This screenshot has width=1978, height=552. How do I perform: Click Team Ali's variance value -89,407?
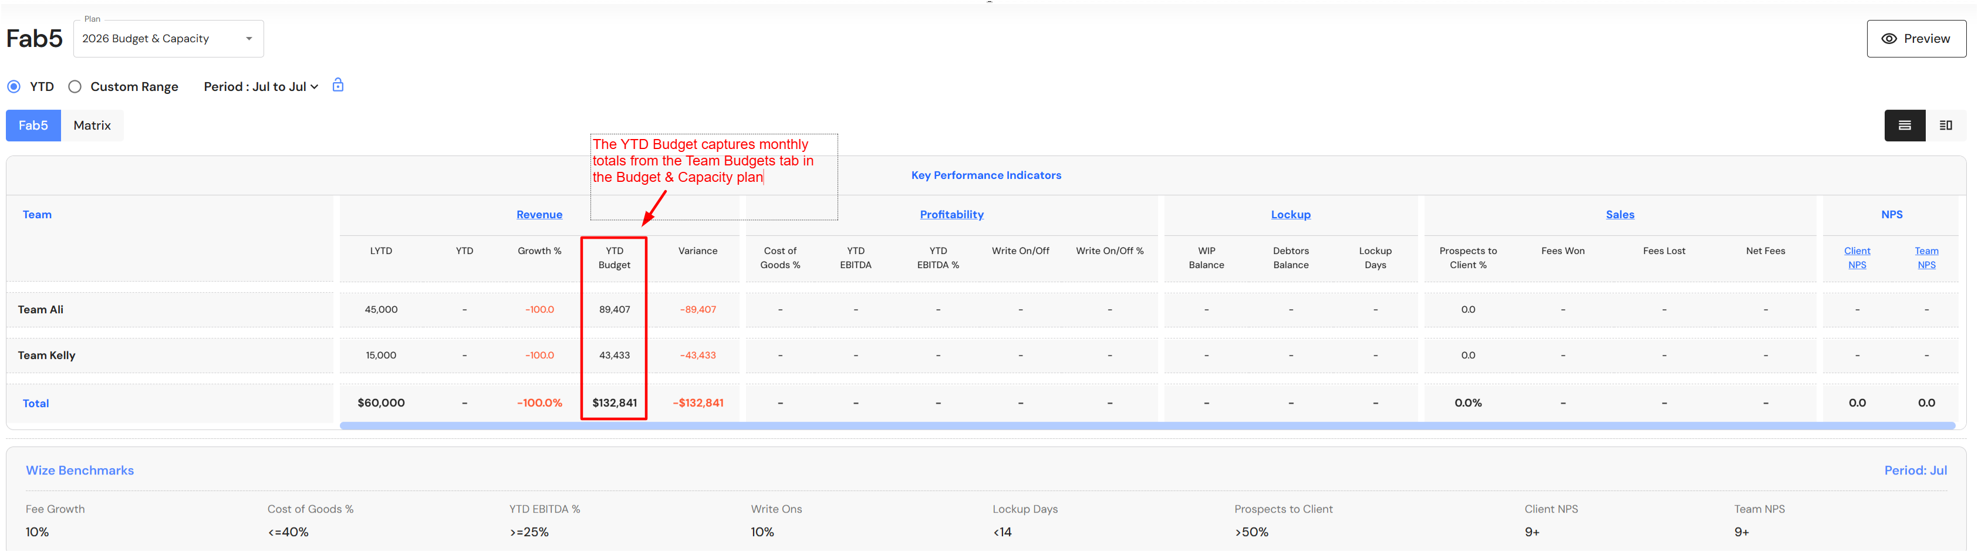[x=697, y=309]
